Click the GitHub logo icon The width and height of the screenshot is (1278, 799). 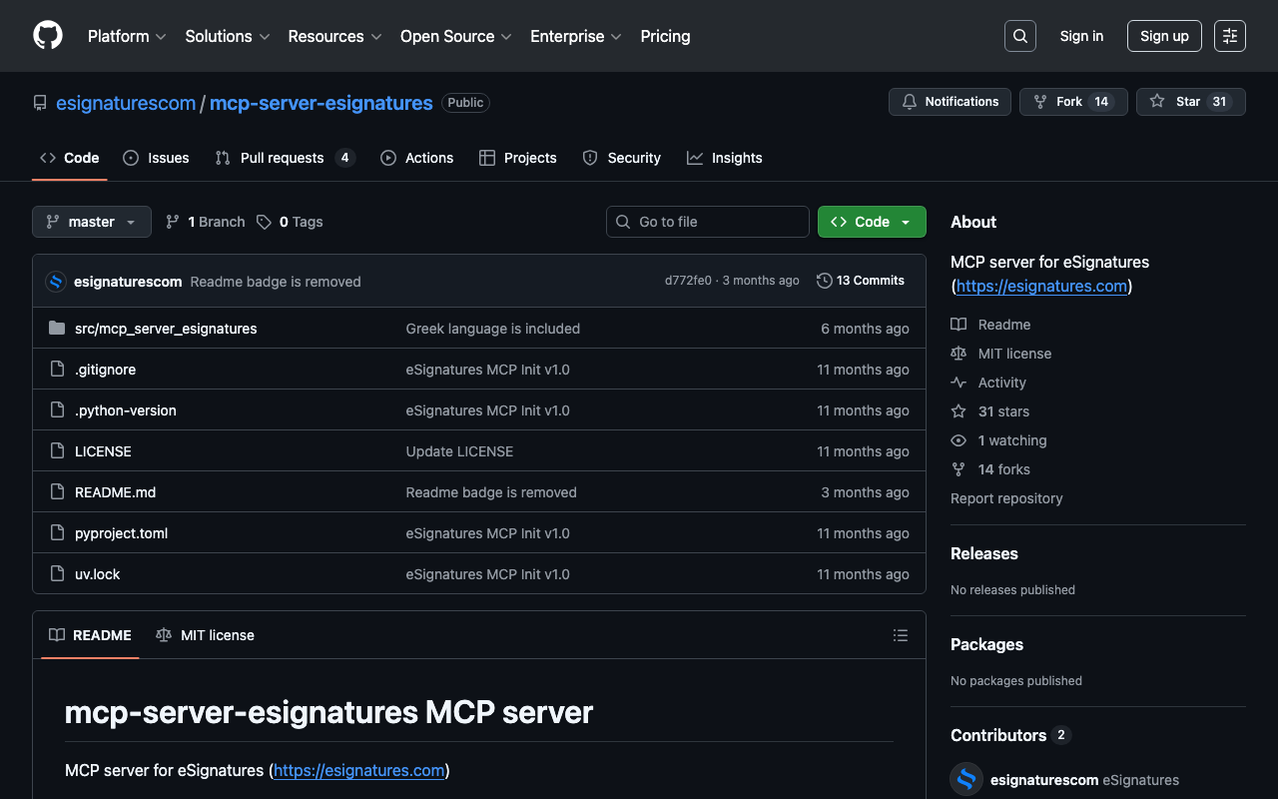tap(48, 36)
